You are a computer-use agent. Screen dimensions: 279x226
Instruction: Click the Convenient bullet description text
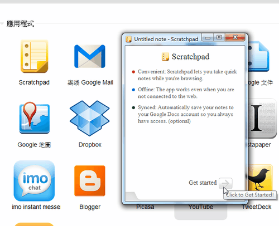click(187, 75)
